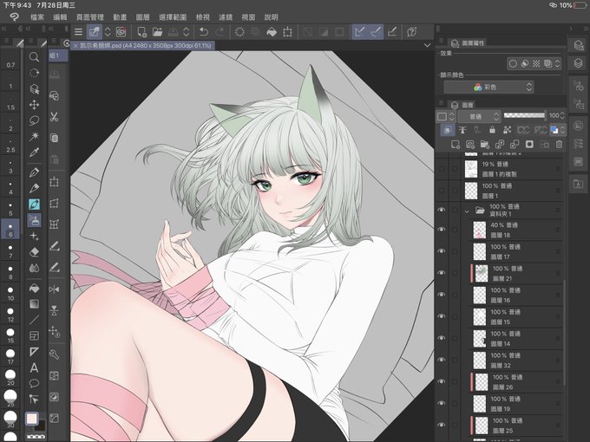Click the trash Delete layer icon

pyautogui.click(x=559, y=145)
